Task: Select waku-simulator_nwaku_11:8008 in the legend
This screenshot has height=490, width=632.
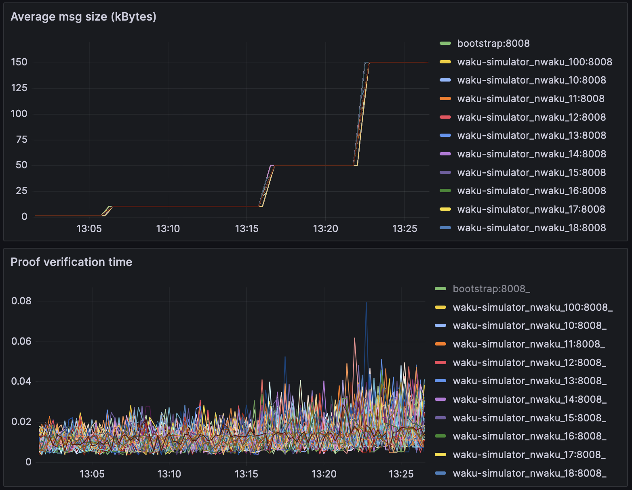Action: pyautogui.click(x=530, y=98)
